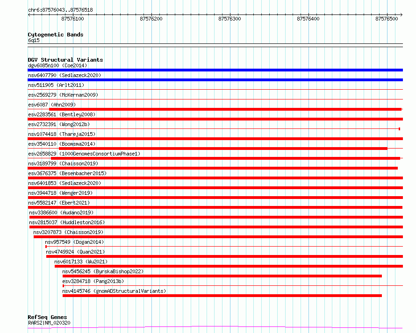416x333 pixels.
Task: Select nsv6017133 (Wu2021) label
Action: pyautogui.click(x=81, y=262)
